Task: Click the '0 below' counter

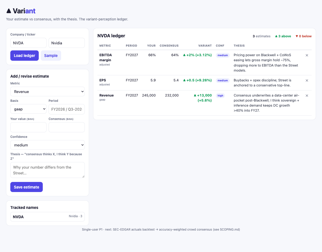Action: 304,36
